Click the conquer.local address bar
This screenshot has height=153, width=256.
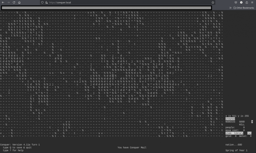click(x=125, y=2)
